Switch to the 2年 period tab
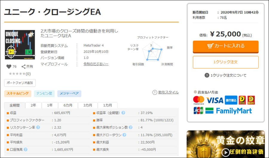Image resolution: width=269 pixels, height=158 pixels. 33,105
